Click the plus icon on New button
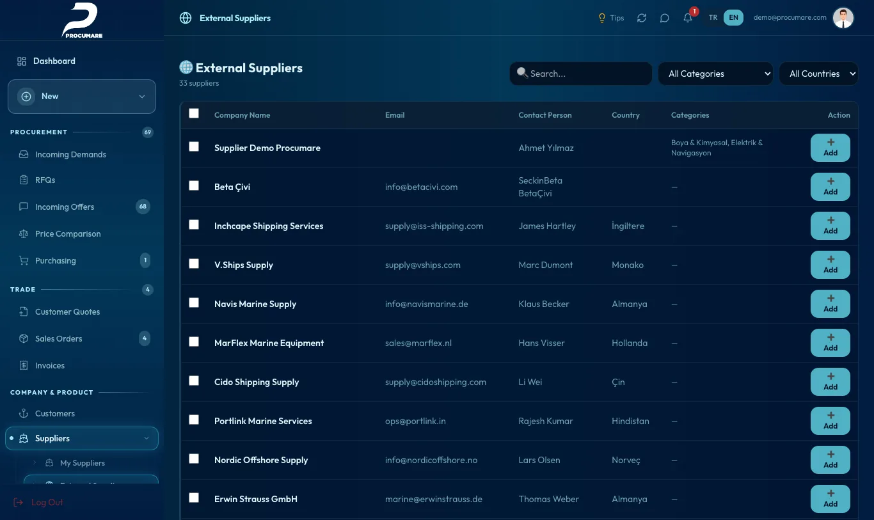874x520 pixels. pos(26,96)
